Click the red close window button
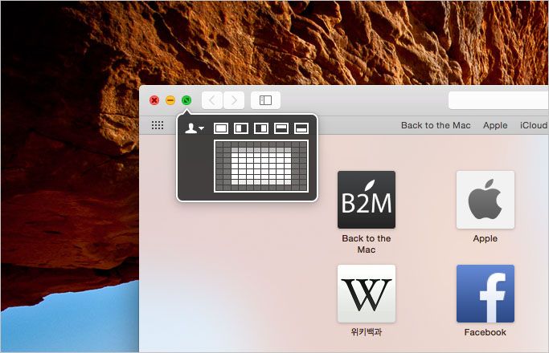 tap(154, 100)
